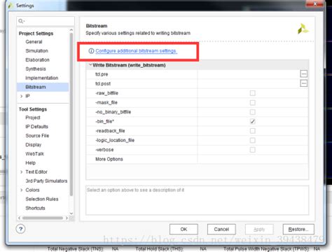
Task: Click the Apply button
Action: 259,229
